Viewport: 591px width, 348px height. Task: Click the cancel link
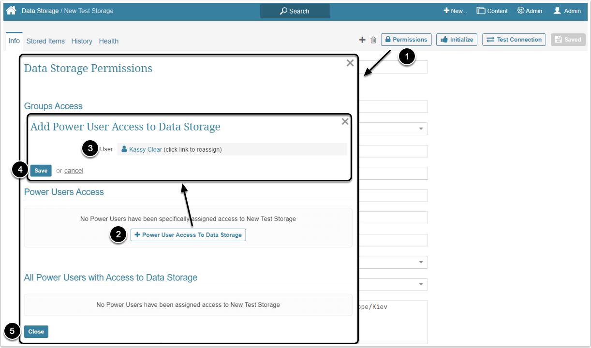click(74, 171)
